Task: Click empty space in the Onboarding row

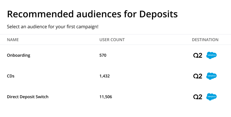Action: pos(151,55)
